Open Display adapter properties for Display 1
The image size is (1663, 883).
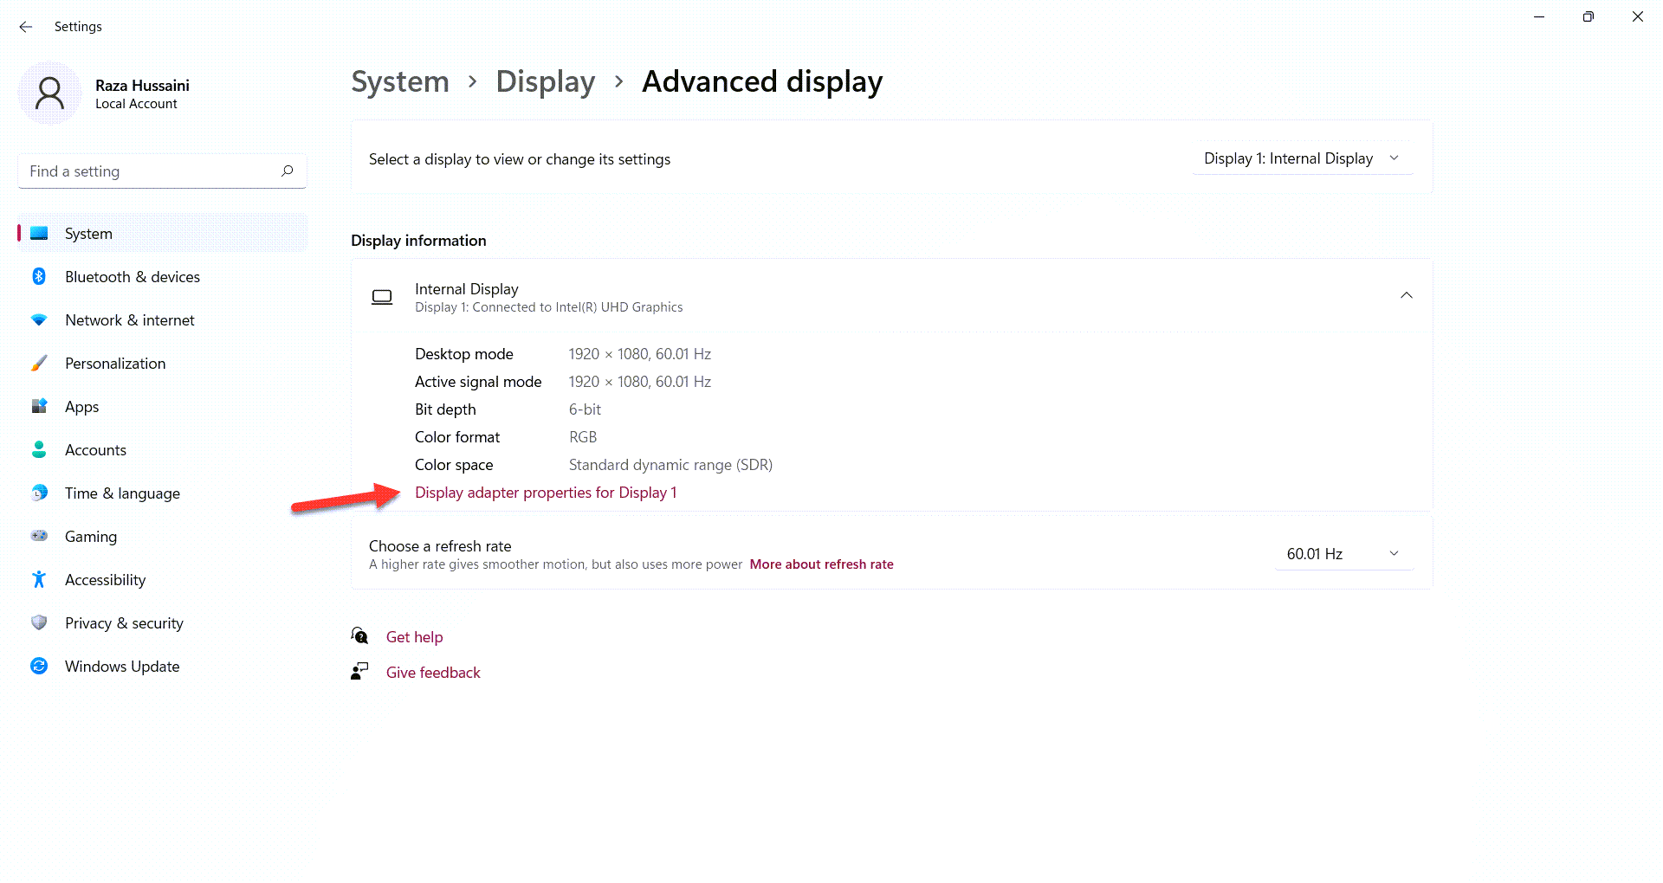tap(546, 493)
